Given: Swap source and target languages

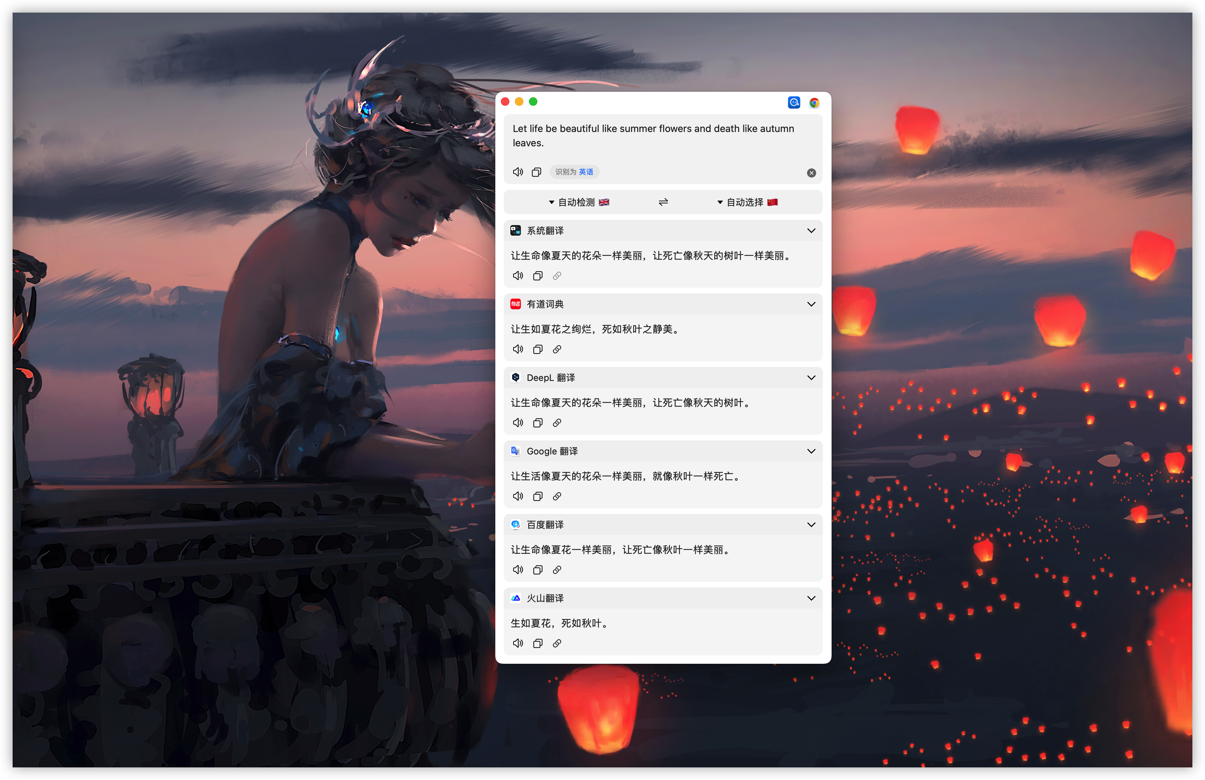Looking at the screenshot, I should [663, 202].
